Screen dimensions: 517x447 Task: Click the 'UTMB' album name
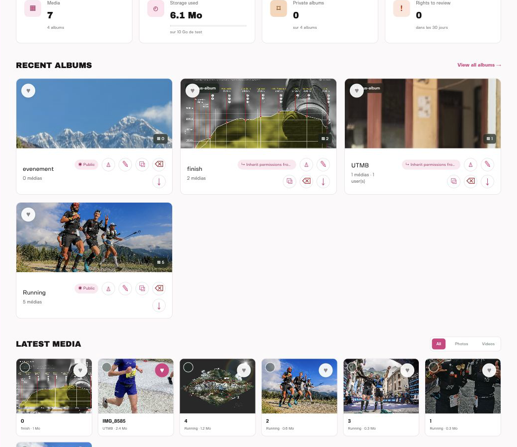pyautogui.click(x=360, y=165)
